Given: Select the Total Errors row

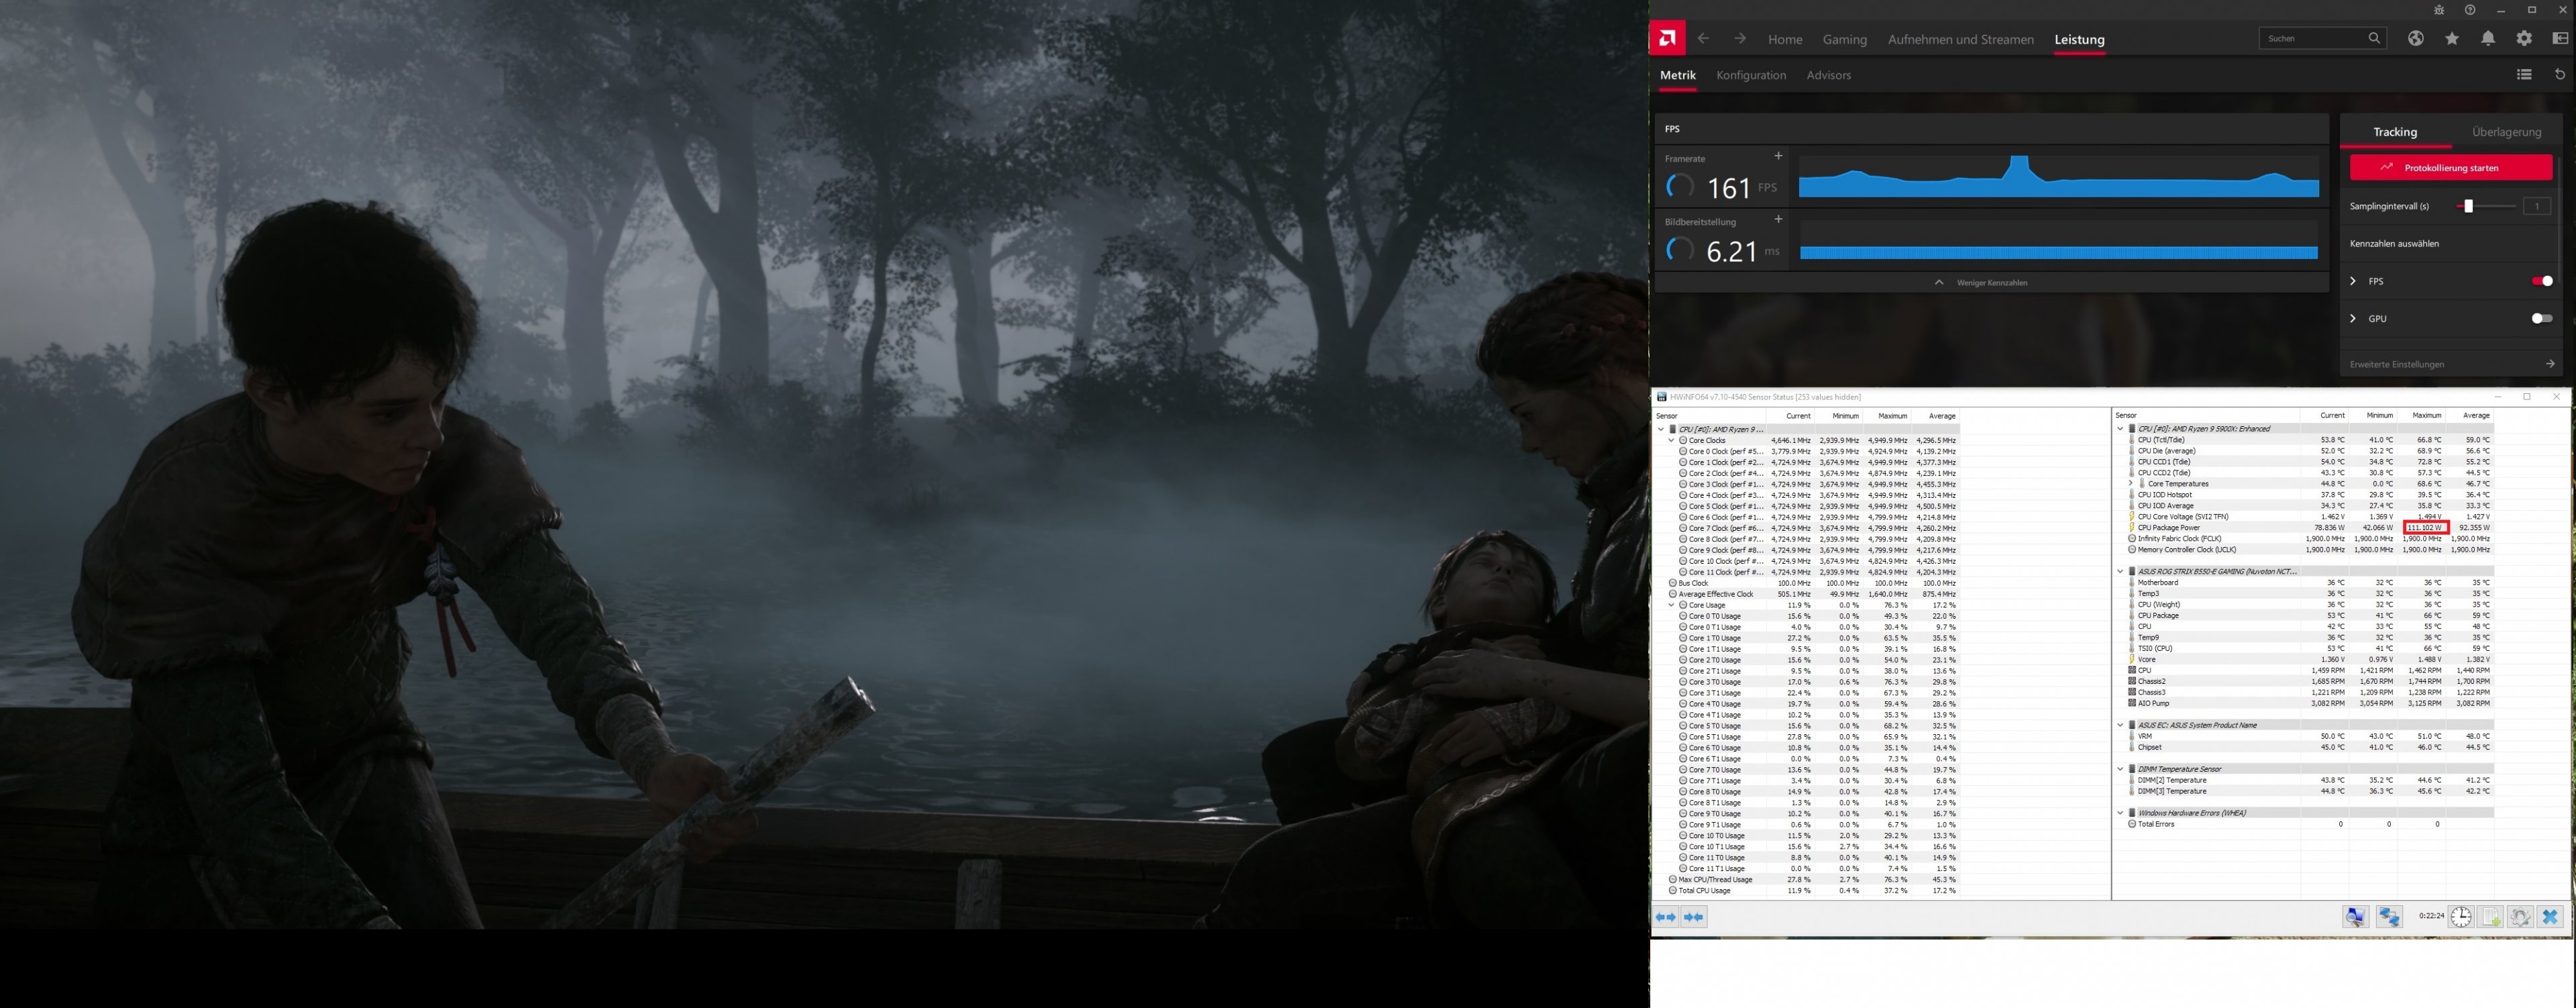Looking at the screenshot, I should 2303,824.
